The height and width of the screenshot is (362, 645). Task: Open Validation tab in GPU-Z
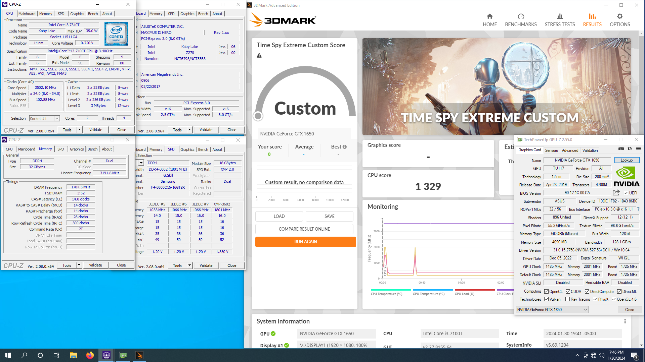click(590, 150)
